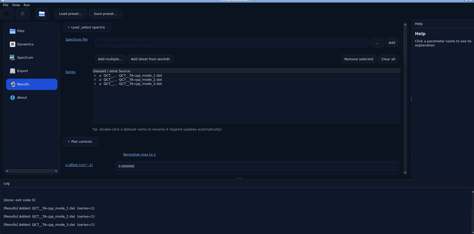This screenshot has width=474, height=234.
Task: Click Add multiple... button
Action: [x=110, y=59]
